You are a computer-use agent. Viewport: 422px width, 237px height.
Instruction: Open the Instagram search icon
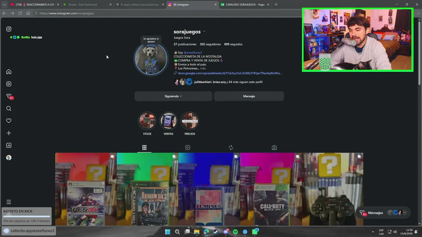(9, 109)
